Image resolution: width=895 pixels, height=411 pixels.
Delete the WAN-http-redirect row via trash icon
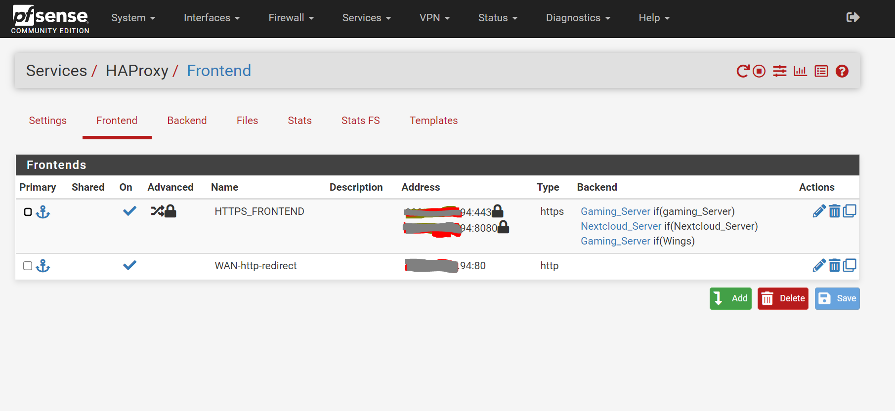pyautogui.click(x=834, y=266)
